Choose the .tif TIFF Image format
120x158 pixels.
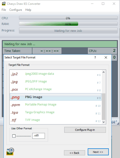coord(56,120)
